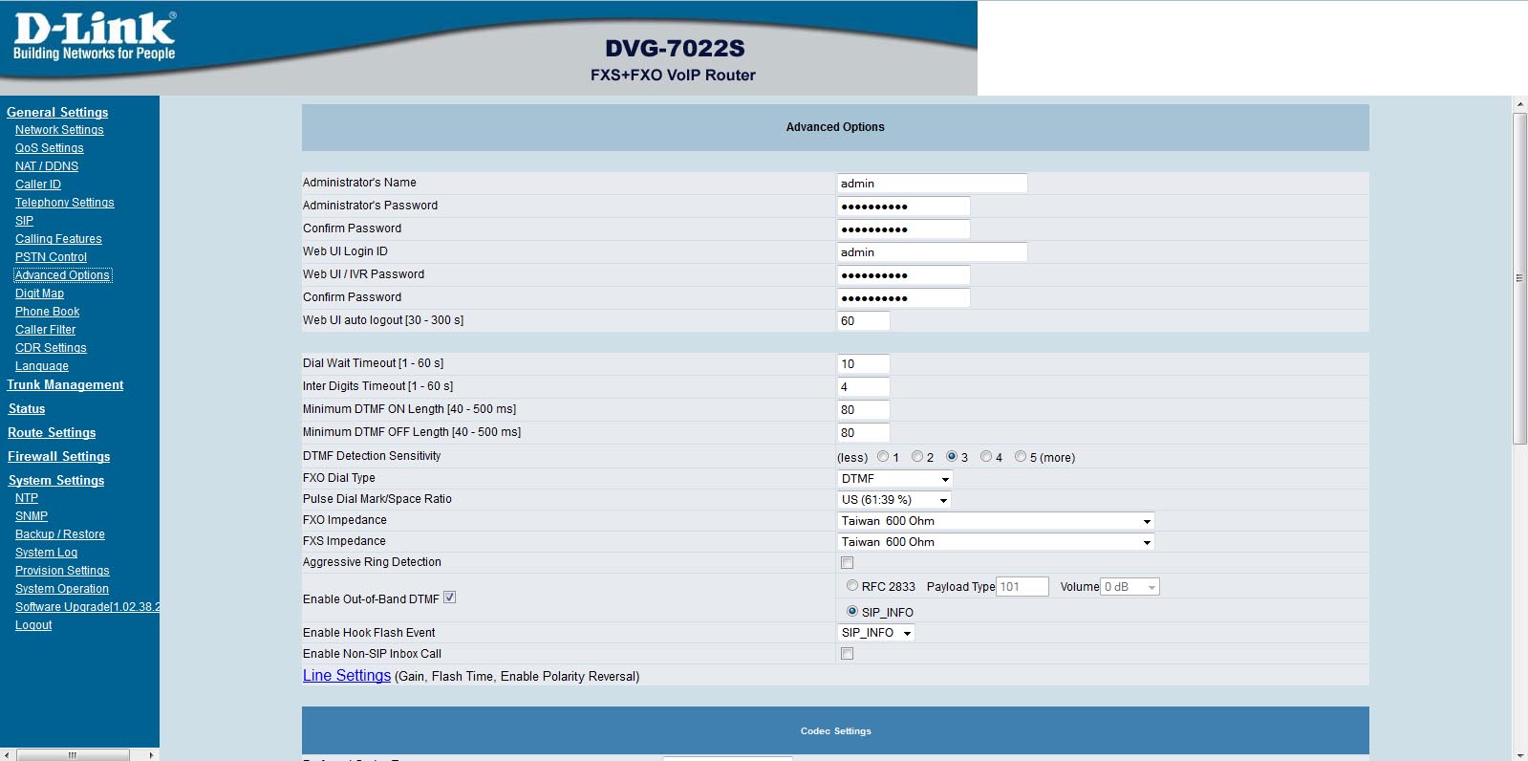The width and height of the screenshot is (1528, 761).
Task: Click the Logout link
Action: click(x=33, y=625)
